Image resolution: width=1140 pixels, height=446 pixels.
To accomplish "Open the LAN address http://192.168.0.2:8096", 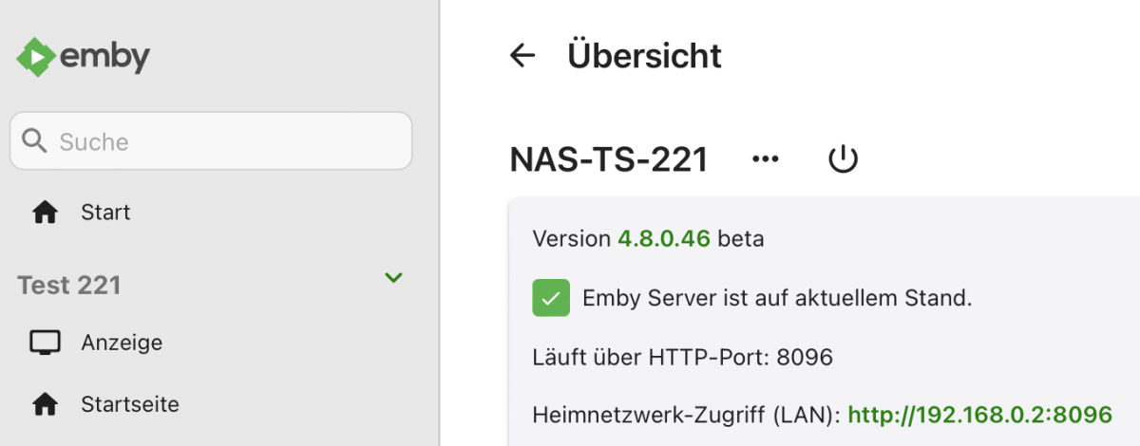I will click(x=979, y=415).
